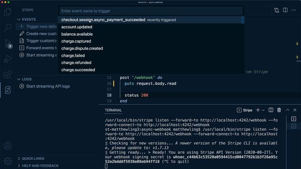Click the Stripe terminal name label
Viewport: 301px width, 169px height.
point(248,110)
